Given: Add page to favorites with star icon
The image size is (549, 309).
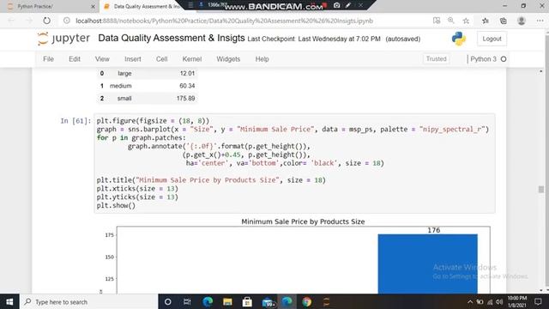Looking at the screenshot, I should pyautogui.click(x=466, y=21).
